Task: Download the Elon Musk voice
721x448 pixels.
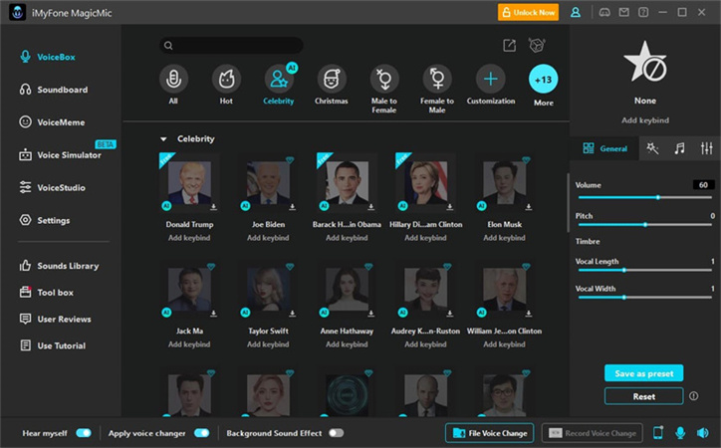Action: click(529, 207)
